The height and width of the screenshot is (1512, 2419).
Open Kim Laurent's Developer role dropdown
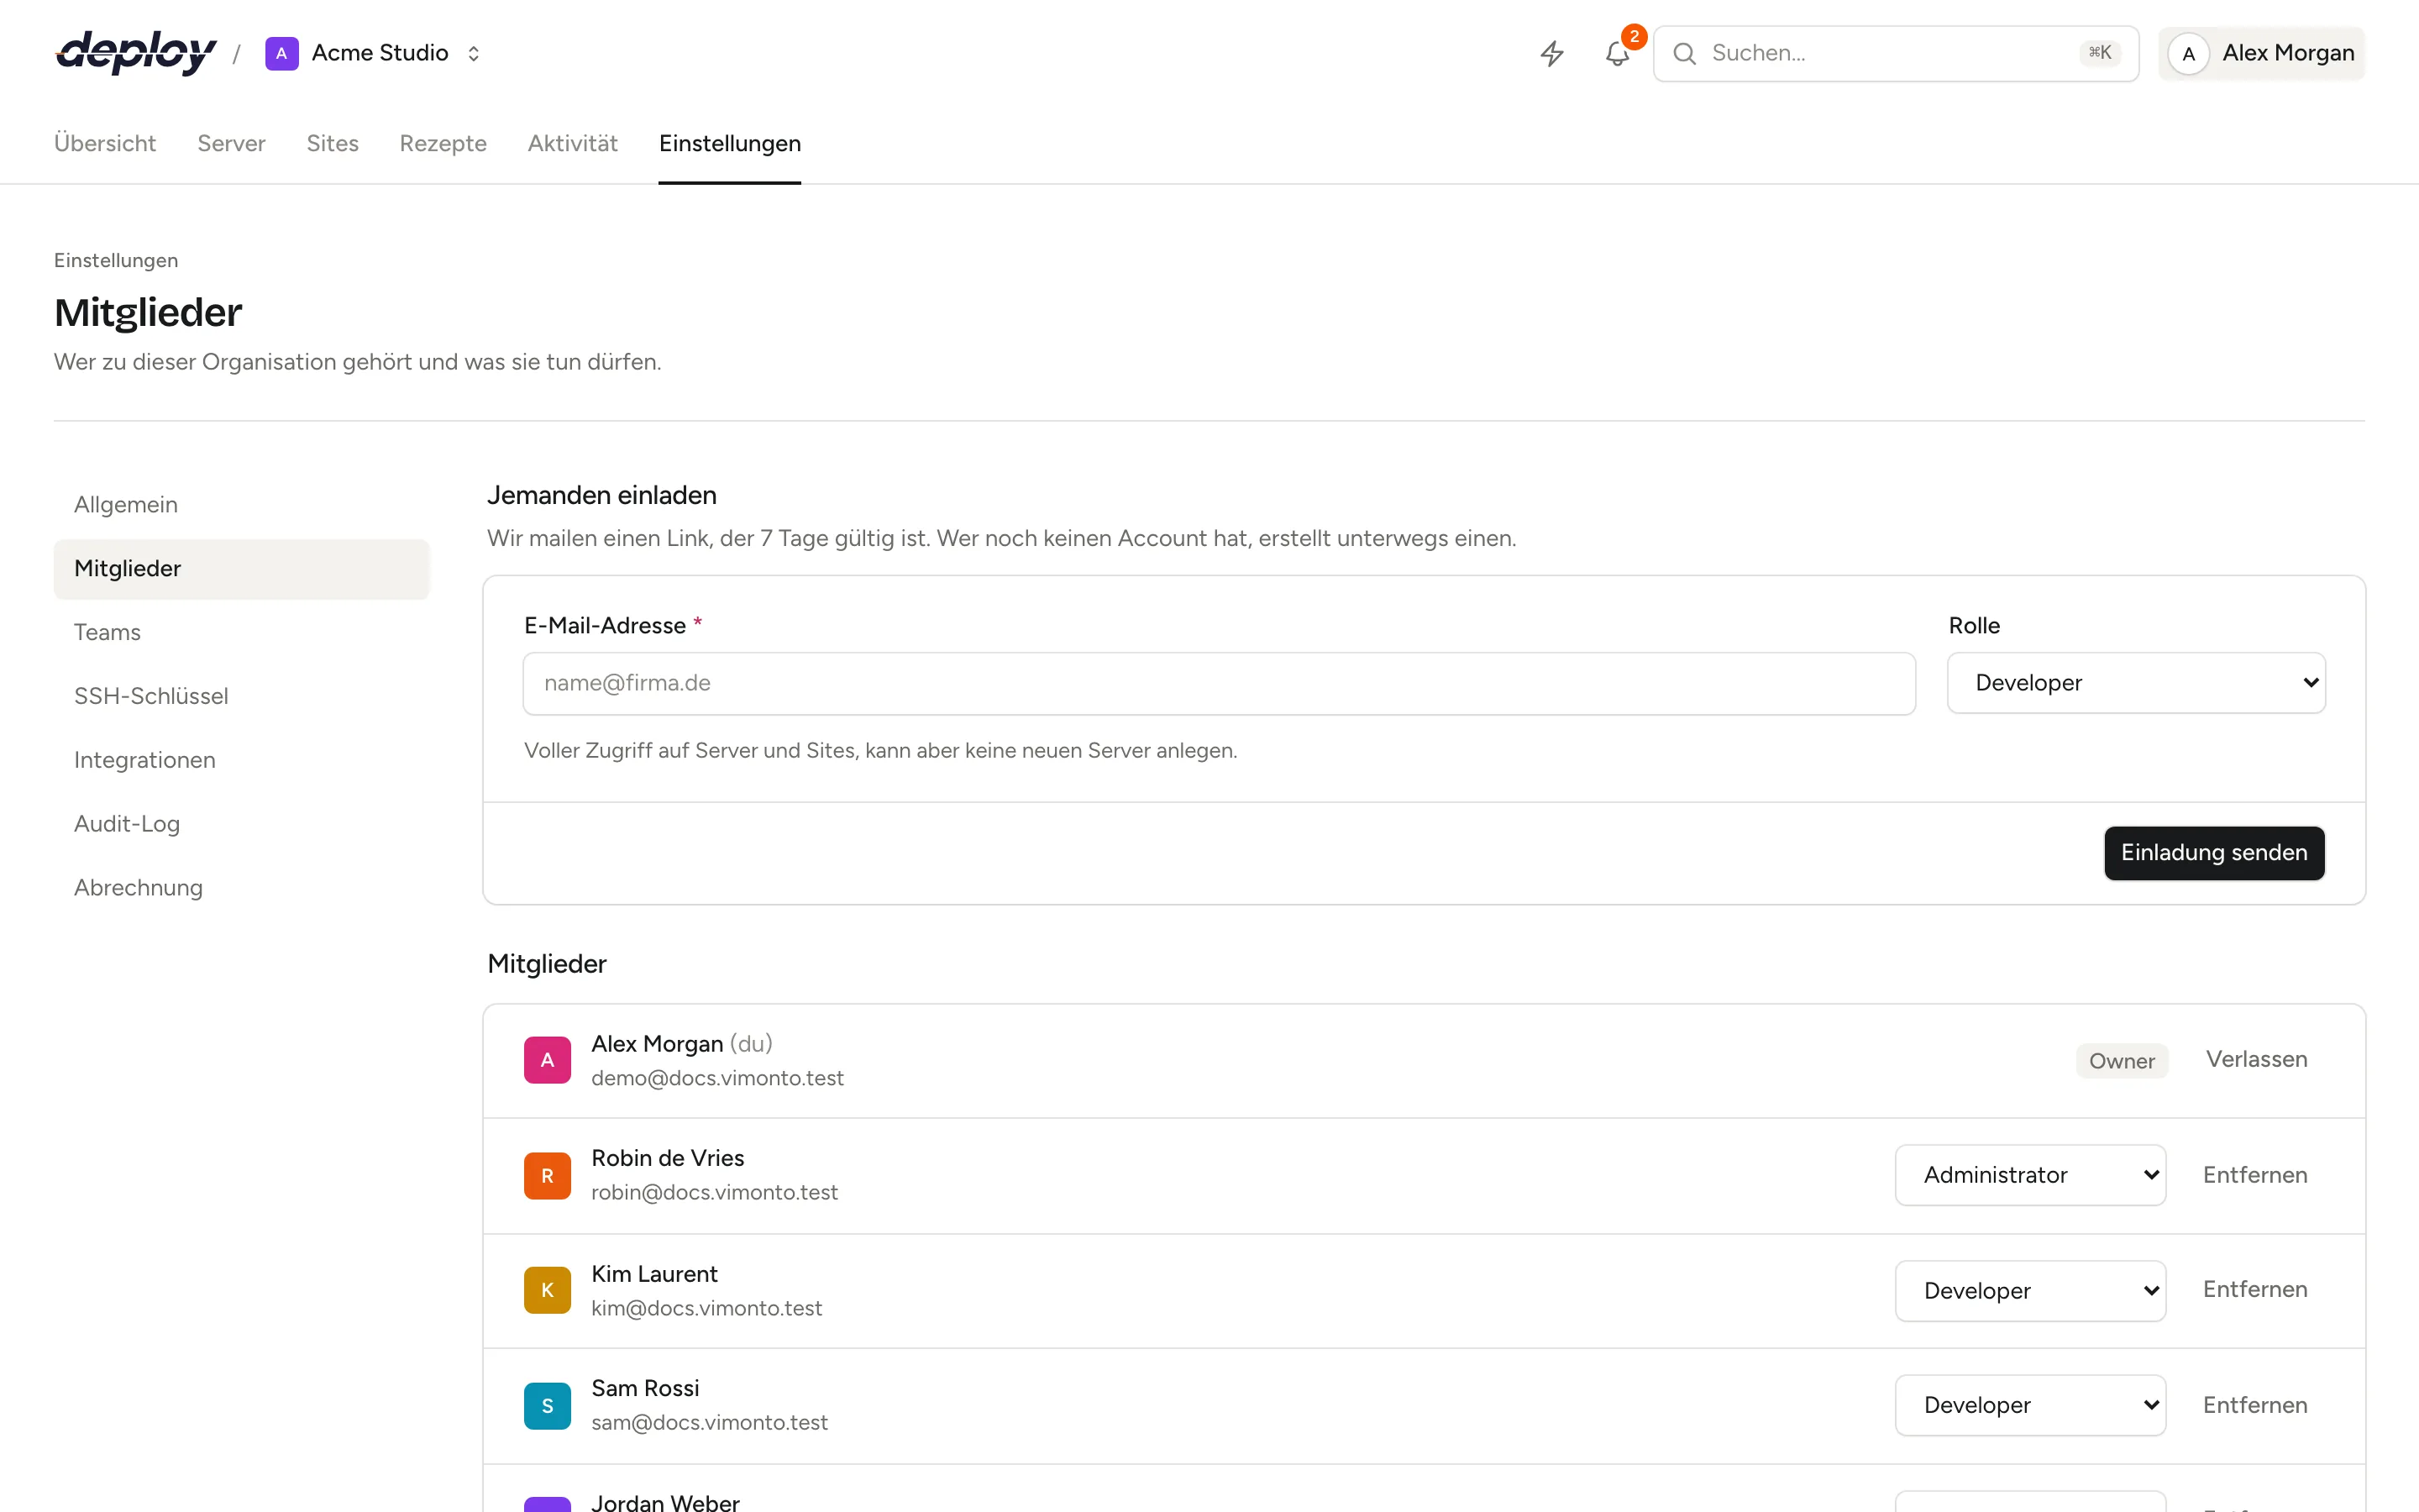(x=2030, y=1290)
